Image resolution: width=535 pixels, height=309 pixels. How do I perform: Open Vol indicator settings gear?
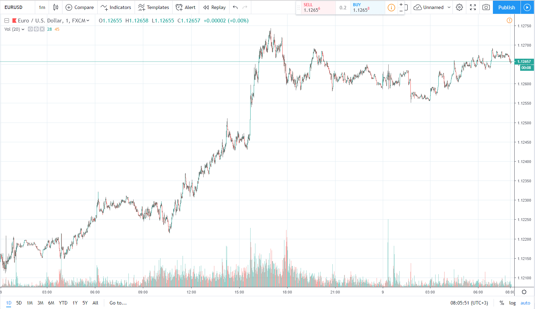(36, 29)
